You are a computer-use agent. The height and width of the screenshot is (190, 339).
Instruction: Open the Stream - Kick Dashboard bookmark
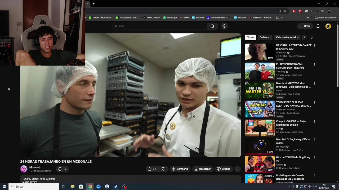coord(101,18)
